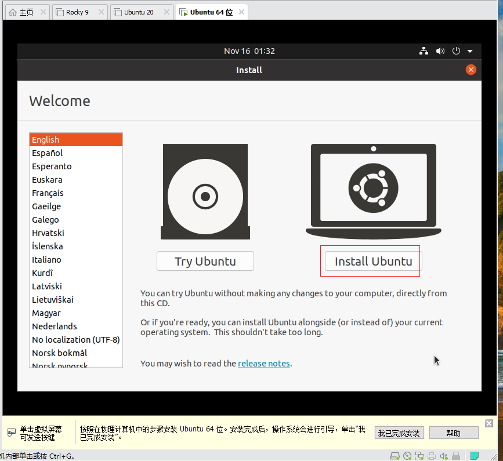
Task: Click the network adapter device status icon
Action: pos(419,456)
